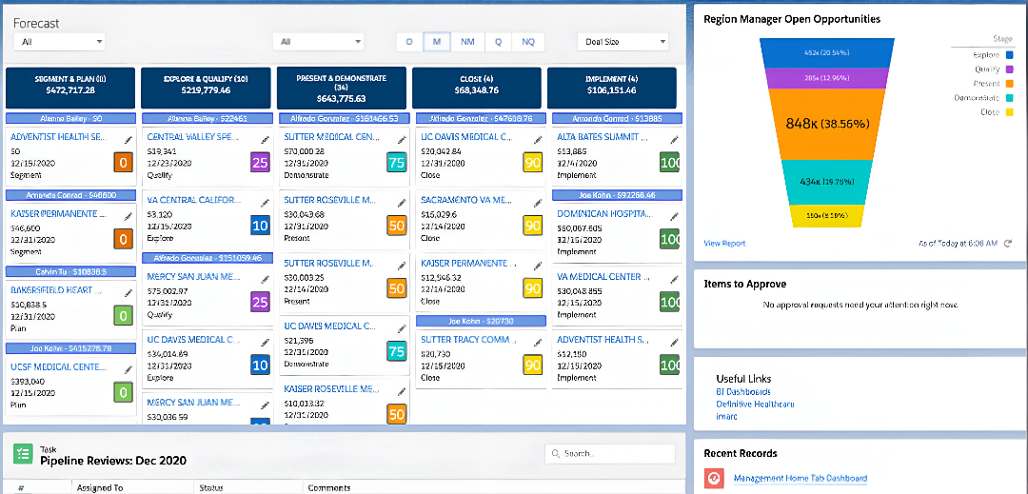Click the purple 25 badge on Central Valley card

click(x=260, y=162)
